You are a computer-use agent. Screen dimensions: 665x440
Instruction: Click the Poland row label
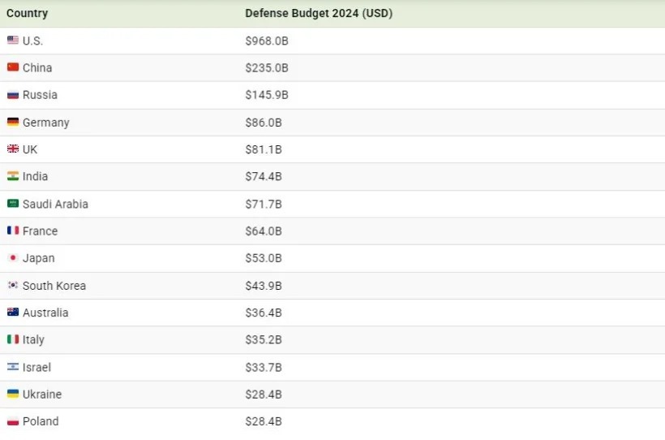coord(41,421)
